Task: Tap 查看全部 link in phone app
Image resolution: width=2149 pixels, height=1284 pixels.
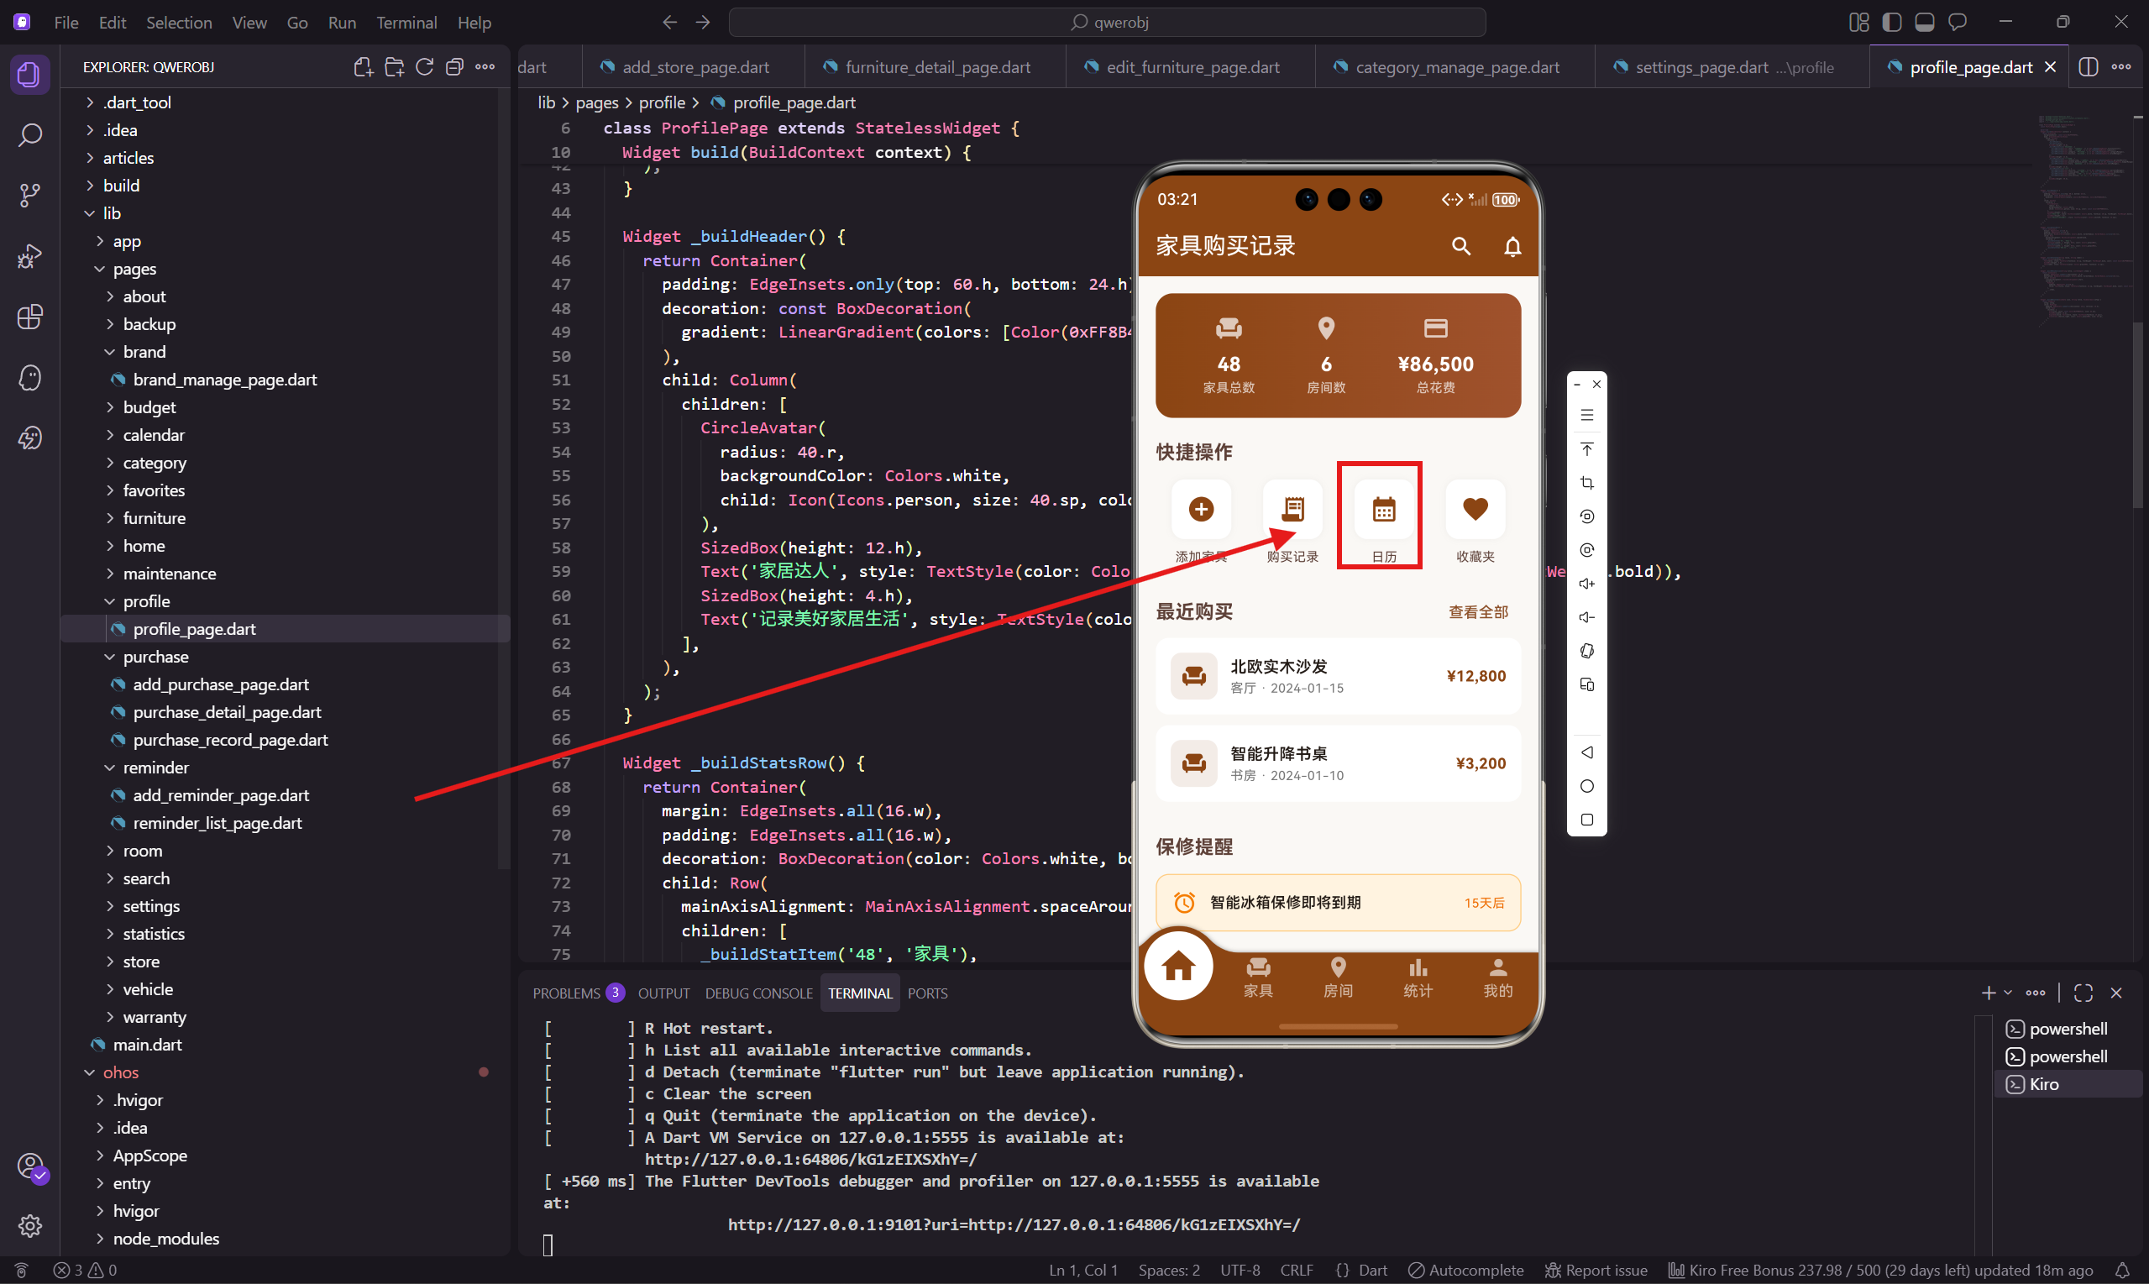Action: tap(1478, 611)
